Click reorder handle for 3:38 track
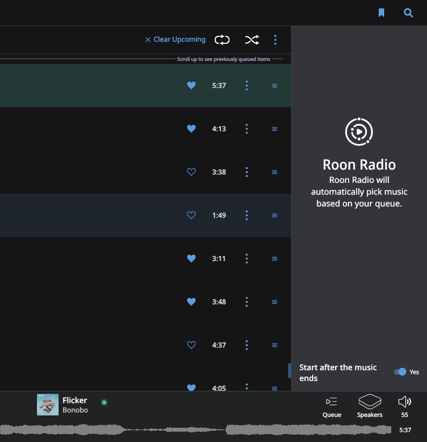The width and height of the screenshot is (427, 442). [274, 172]
